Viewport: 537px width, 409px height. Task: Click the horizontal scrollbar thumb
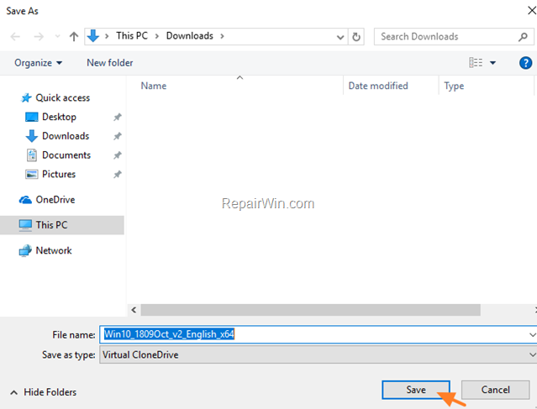[311, 310]
